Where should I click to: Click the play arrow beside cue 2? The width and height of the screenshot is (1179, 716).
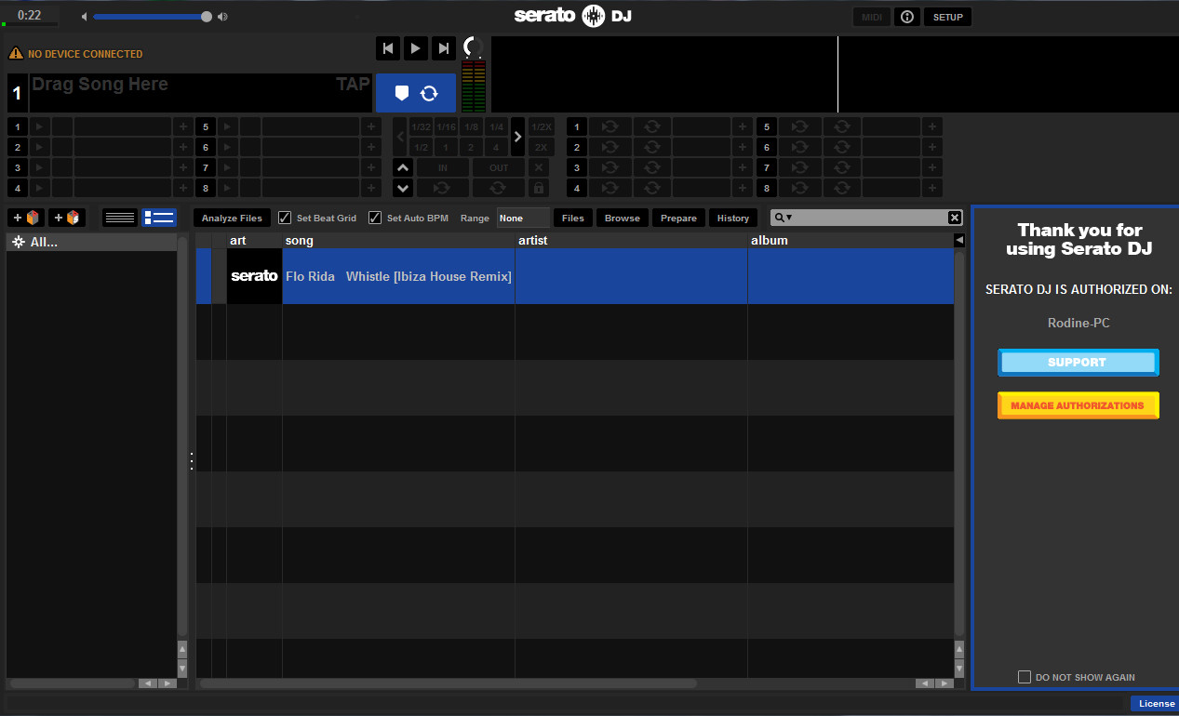39,147
